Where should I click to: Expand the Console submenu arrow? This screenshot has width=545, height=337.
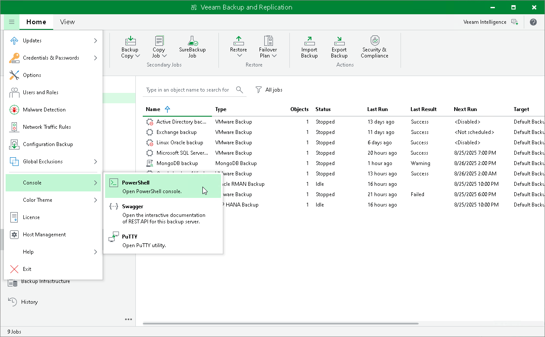pos(95,183)
